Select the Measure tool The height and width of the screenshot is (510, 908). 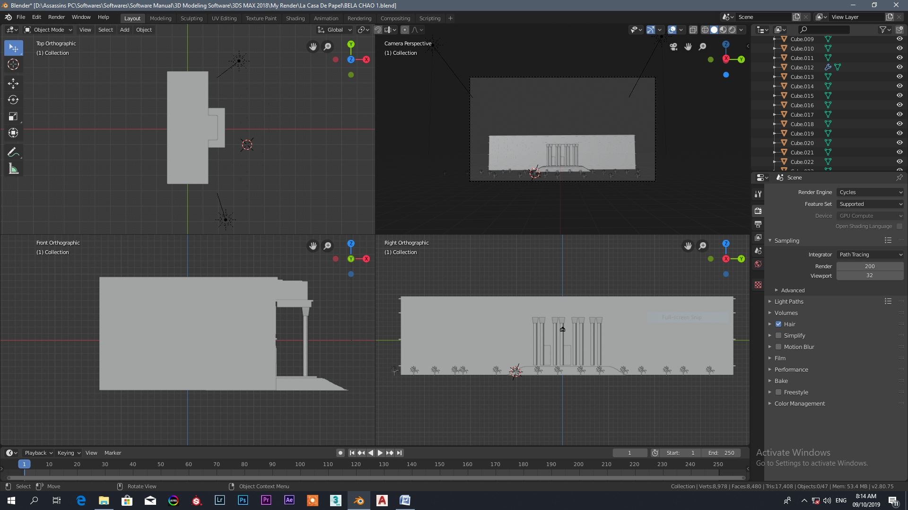click(x=13, y=169)
